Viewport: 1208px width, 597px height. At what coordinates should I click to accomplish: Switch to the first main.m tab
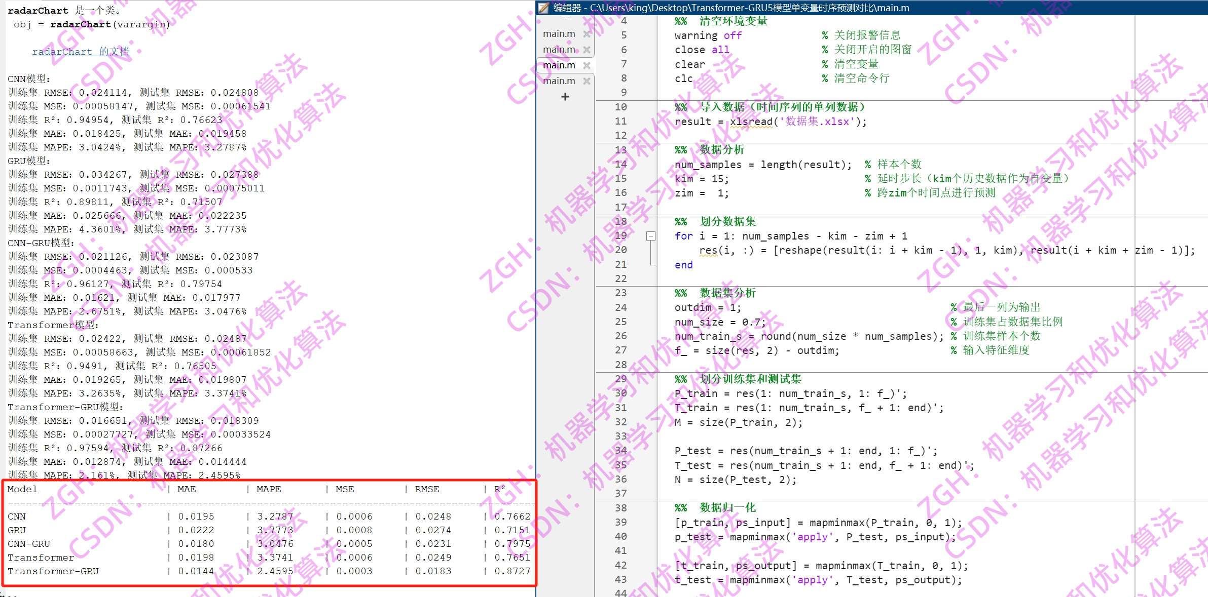click(x=558, y=33)
